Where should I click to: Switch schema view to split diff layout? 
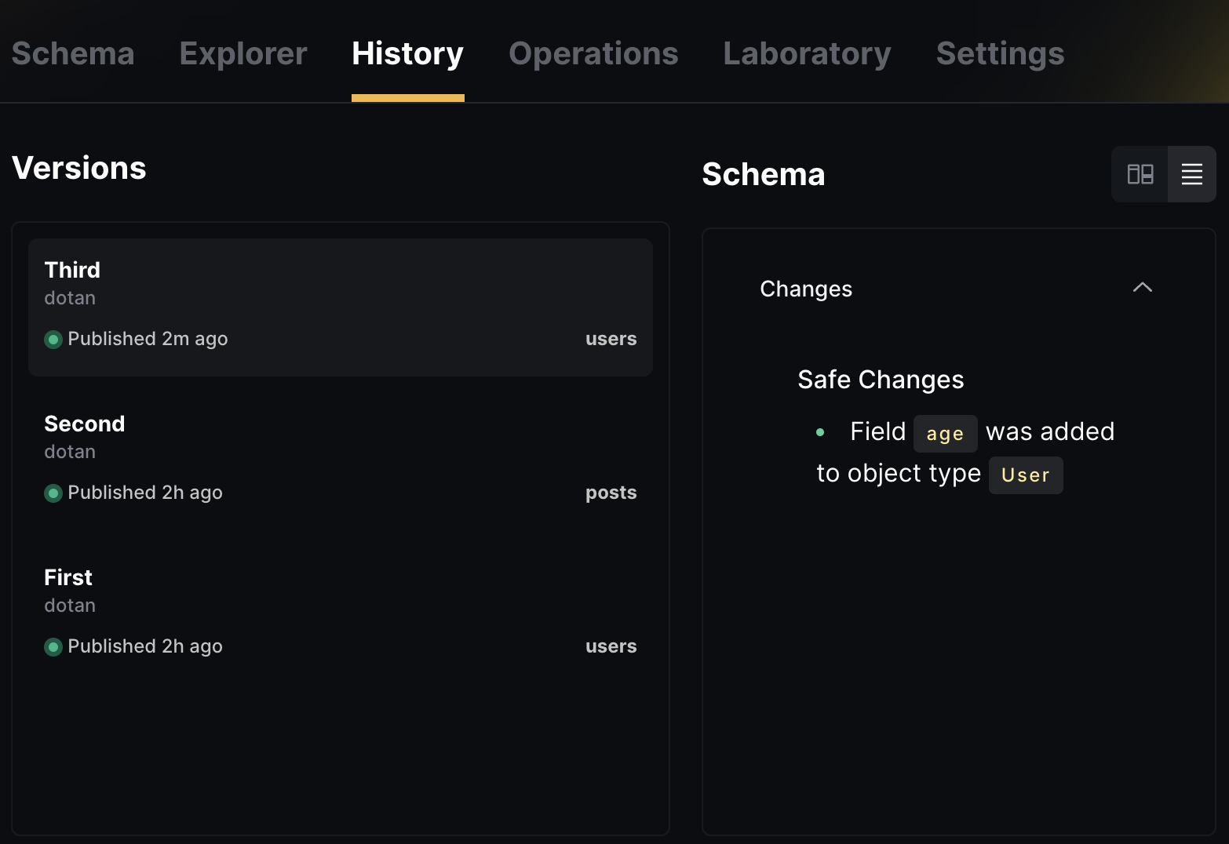pos(1140,174)
